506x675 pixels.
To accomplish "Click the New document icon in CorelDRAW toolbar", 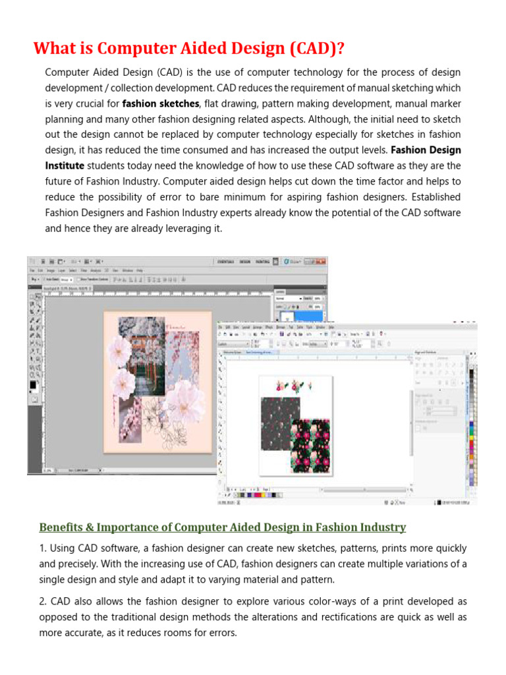I will 219,334.
